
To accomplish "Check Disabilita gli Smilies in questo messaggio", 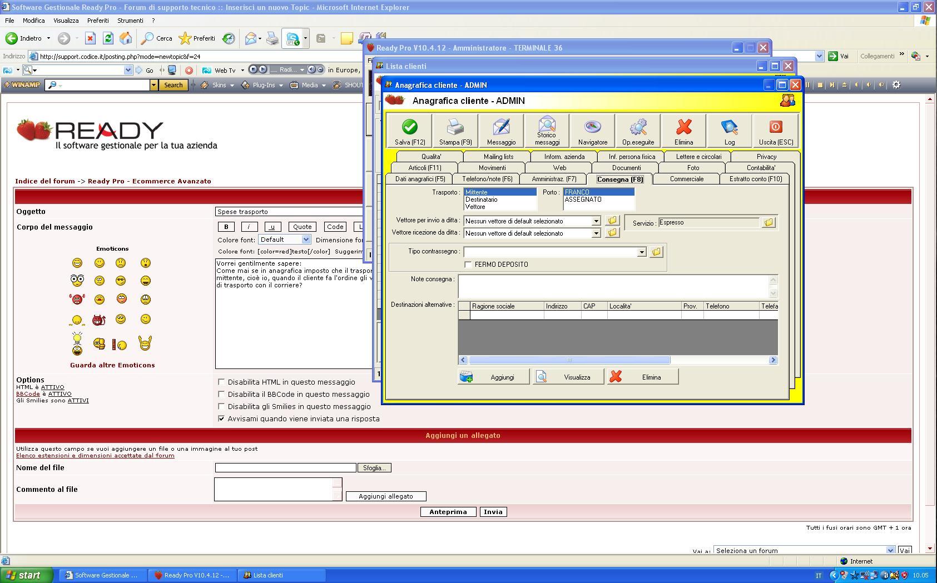I will [x=221, y=406].
